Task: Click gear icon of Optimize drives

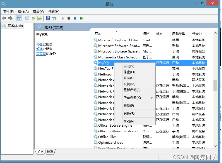Action: coord(96,142)
